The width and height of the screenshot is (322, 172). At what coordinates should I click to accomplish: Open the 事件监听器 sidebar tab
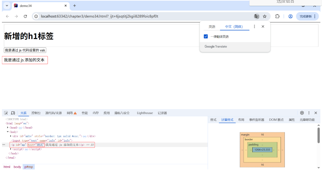[257, 120]
